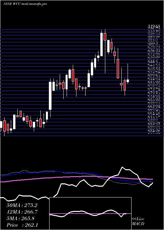Click the 50MA : 275.2 value
Viewport: 164px width, 230px height.
pos(22,205)
